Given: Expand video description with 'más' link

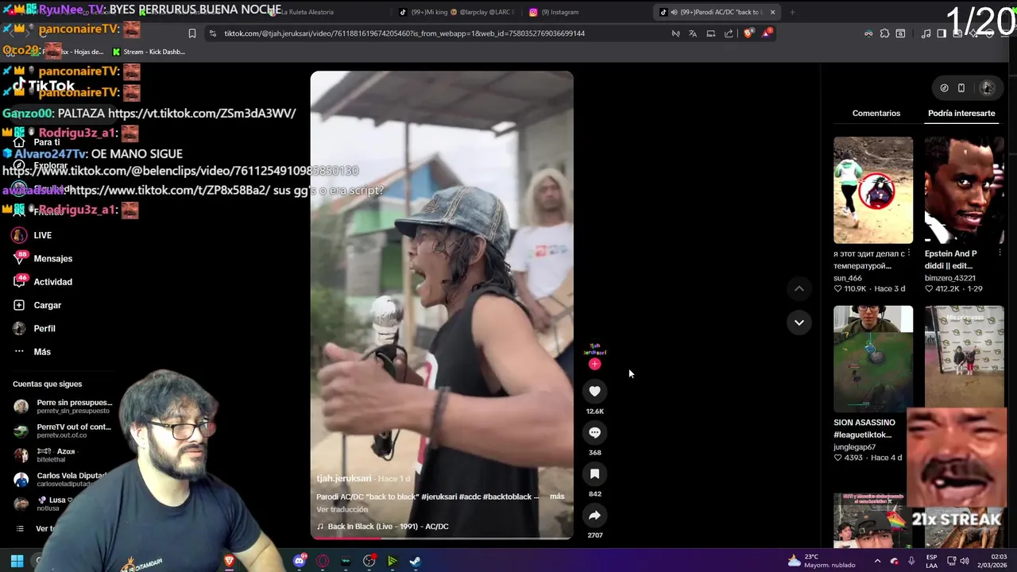Looking at the screenshot, I should (x=557, y=497).
